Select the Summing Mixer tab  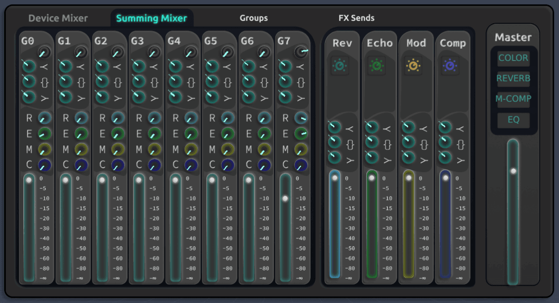pos(152,18)
